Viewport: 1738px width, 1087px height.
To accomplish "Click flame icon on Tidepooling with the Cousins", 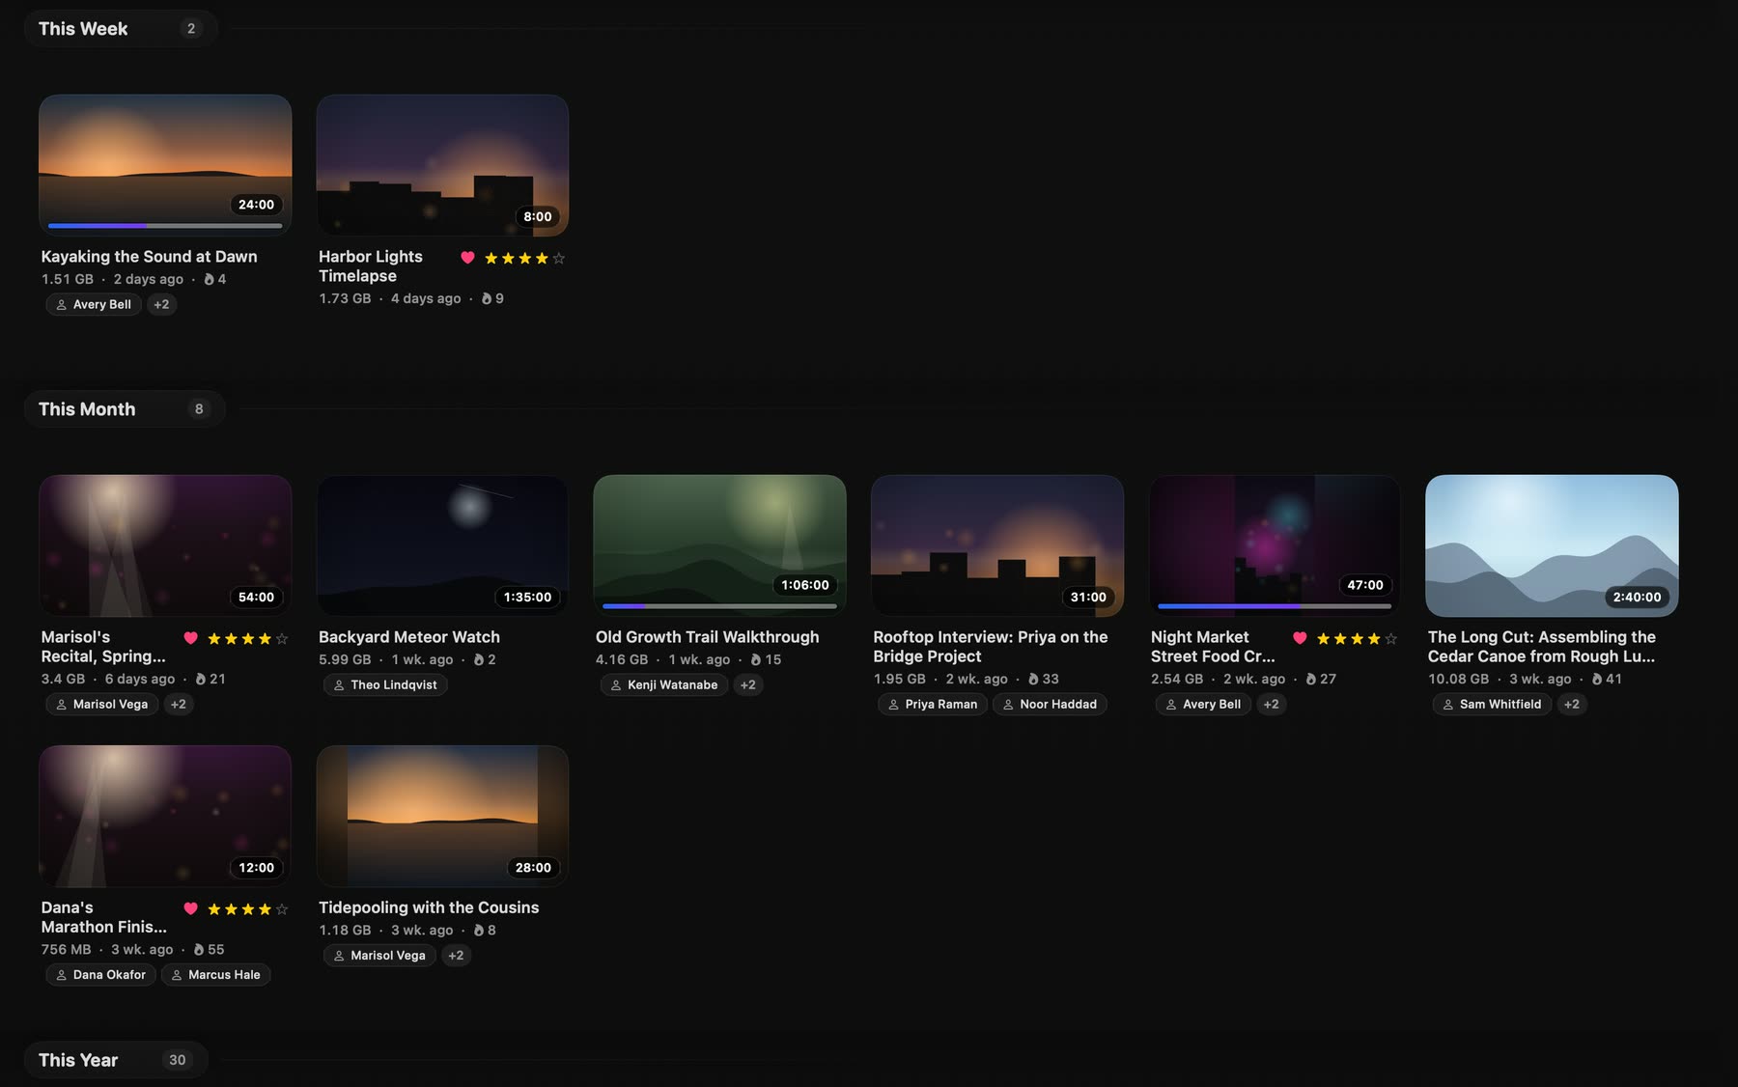I will [479, 930].
